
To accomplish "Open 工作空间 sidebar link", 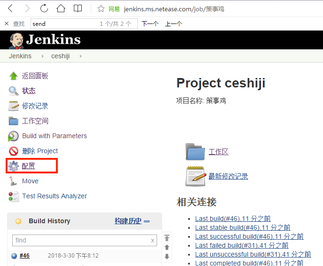I will pyautogui.click(x=35, y=121).
